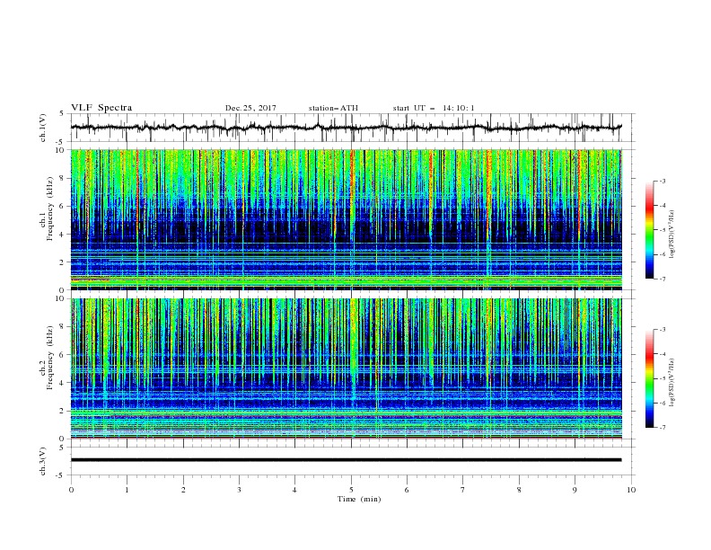Click tick label '9' on Time axis
Screen dimensions: 711x550
575,490
